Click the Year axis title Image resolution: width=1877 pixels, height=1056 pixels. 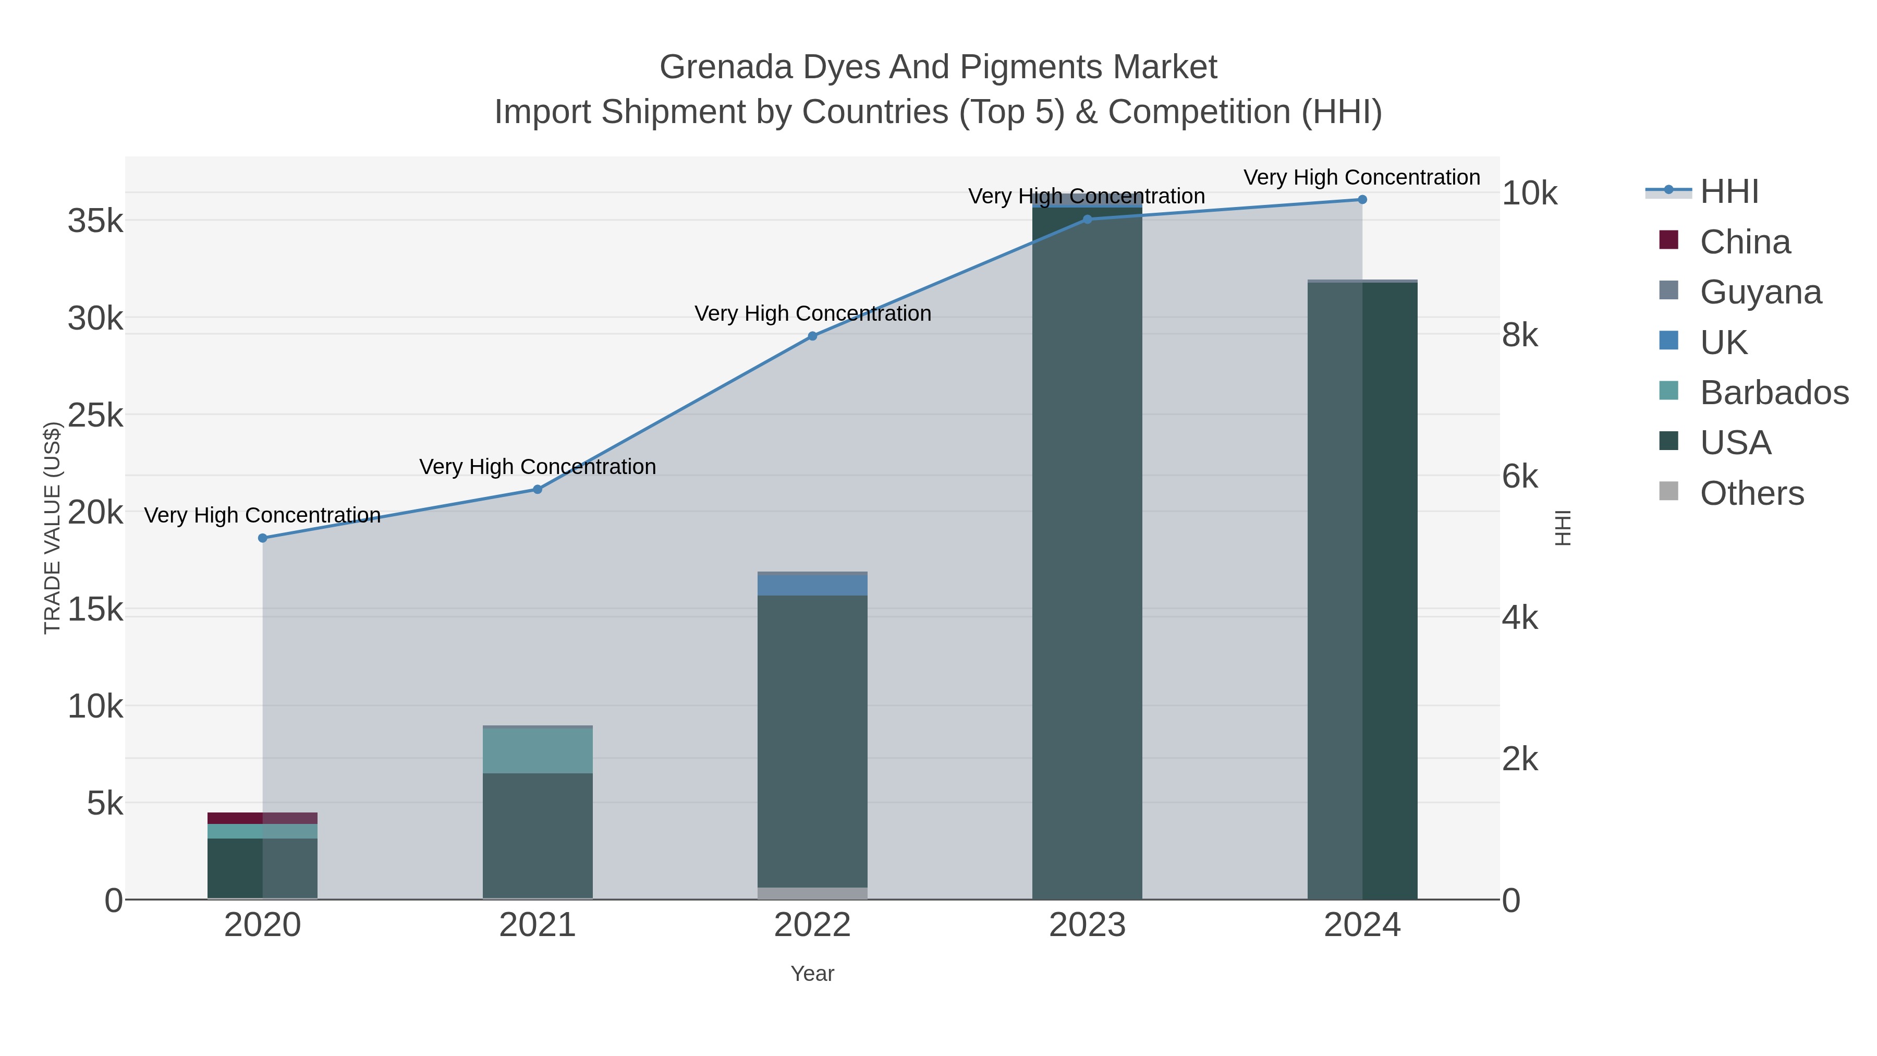(812, 974)
